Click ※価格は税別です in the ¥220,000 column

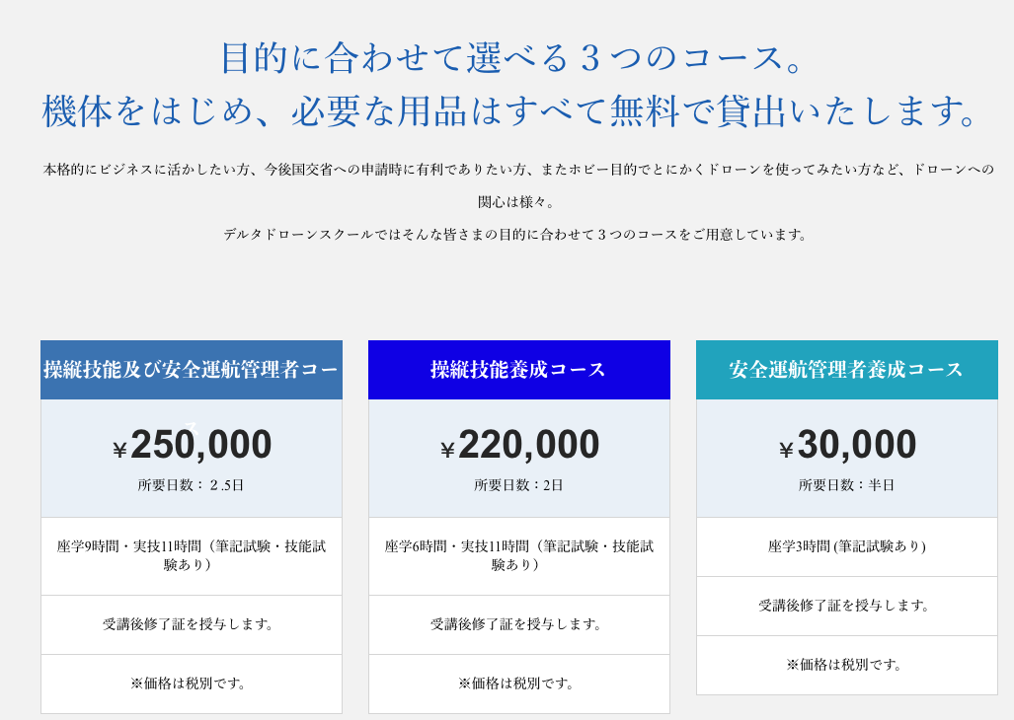point(518,684)
